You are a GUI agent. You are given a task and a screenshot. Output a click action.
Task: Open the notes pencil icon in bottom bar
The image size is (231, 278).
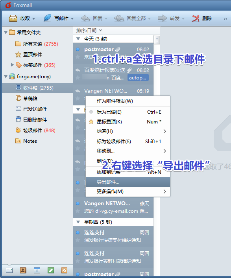click(x=51, y=271)
